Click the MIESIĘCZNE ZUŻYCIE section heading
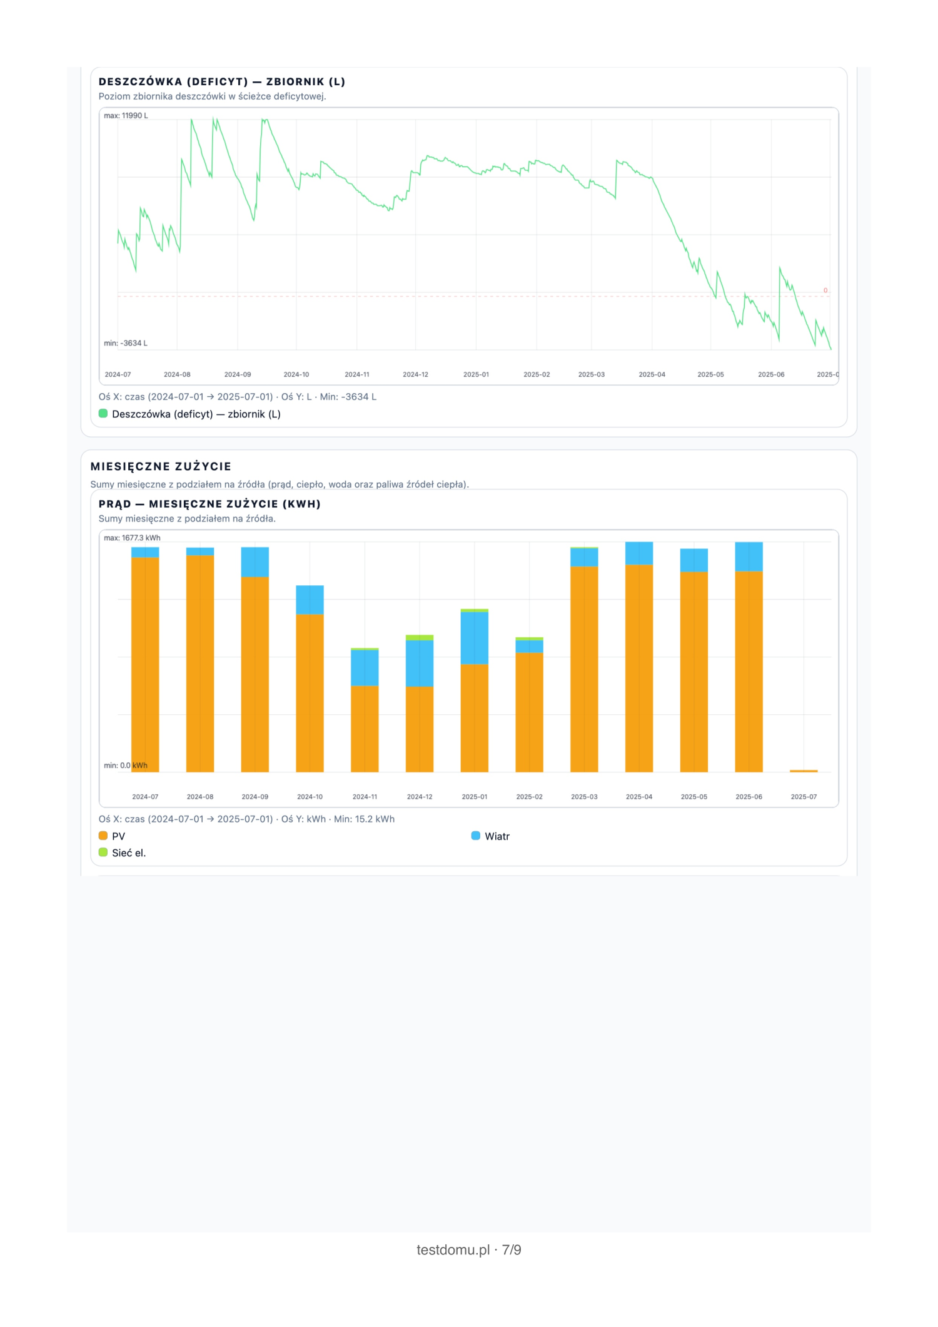 click(x=161, y=466)
